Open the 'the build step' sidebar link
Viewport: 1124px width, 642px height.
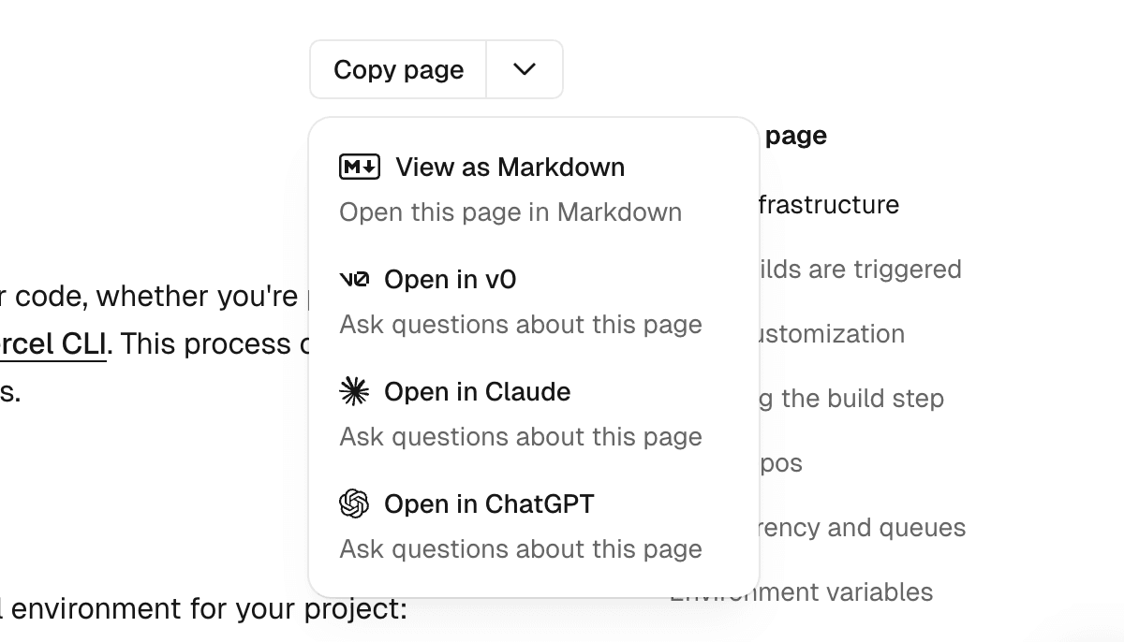coord(850,399)
